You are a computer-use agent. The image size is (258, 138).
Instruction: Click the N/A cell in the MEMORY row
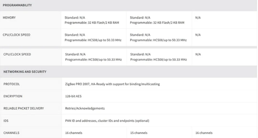click(x=198, y=18)
